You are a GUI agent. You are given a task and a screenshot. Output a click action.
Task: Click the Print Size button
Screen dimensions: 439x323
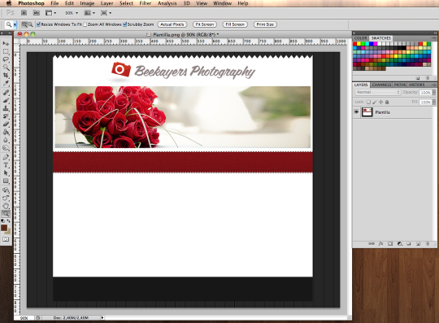265,24
